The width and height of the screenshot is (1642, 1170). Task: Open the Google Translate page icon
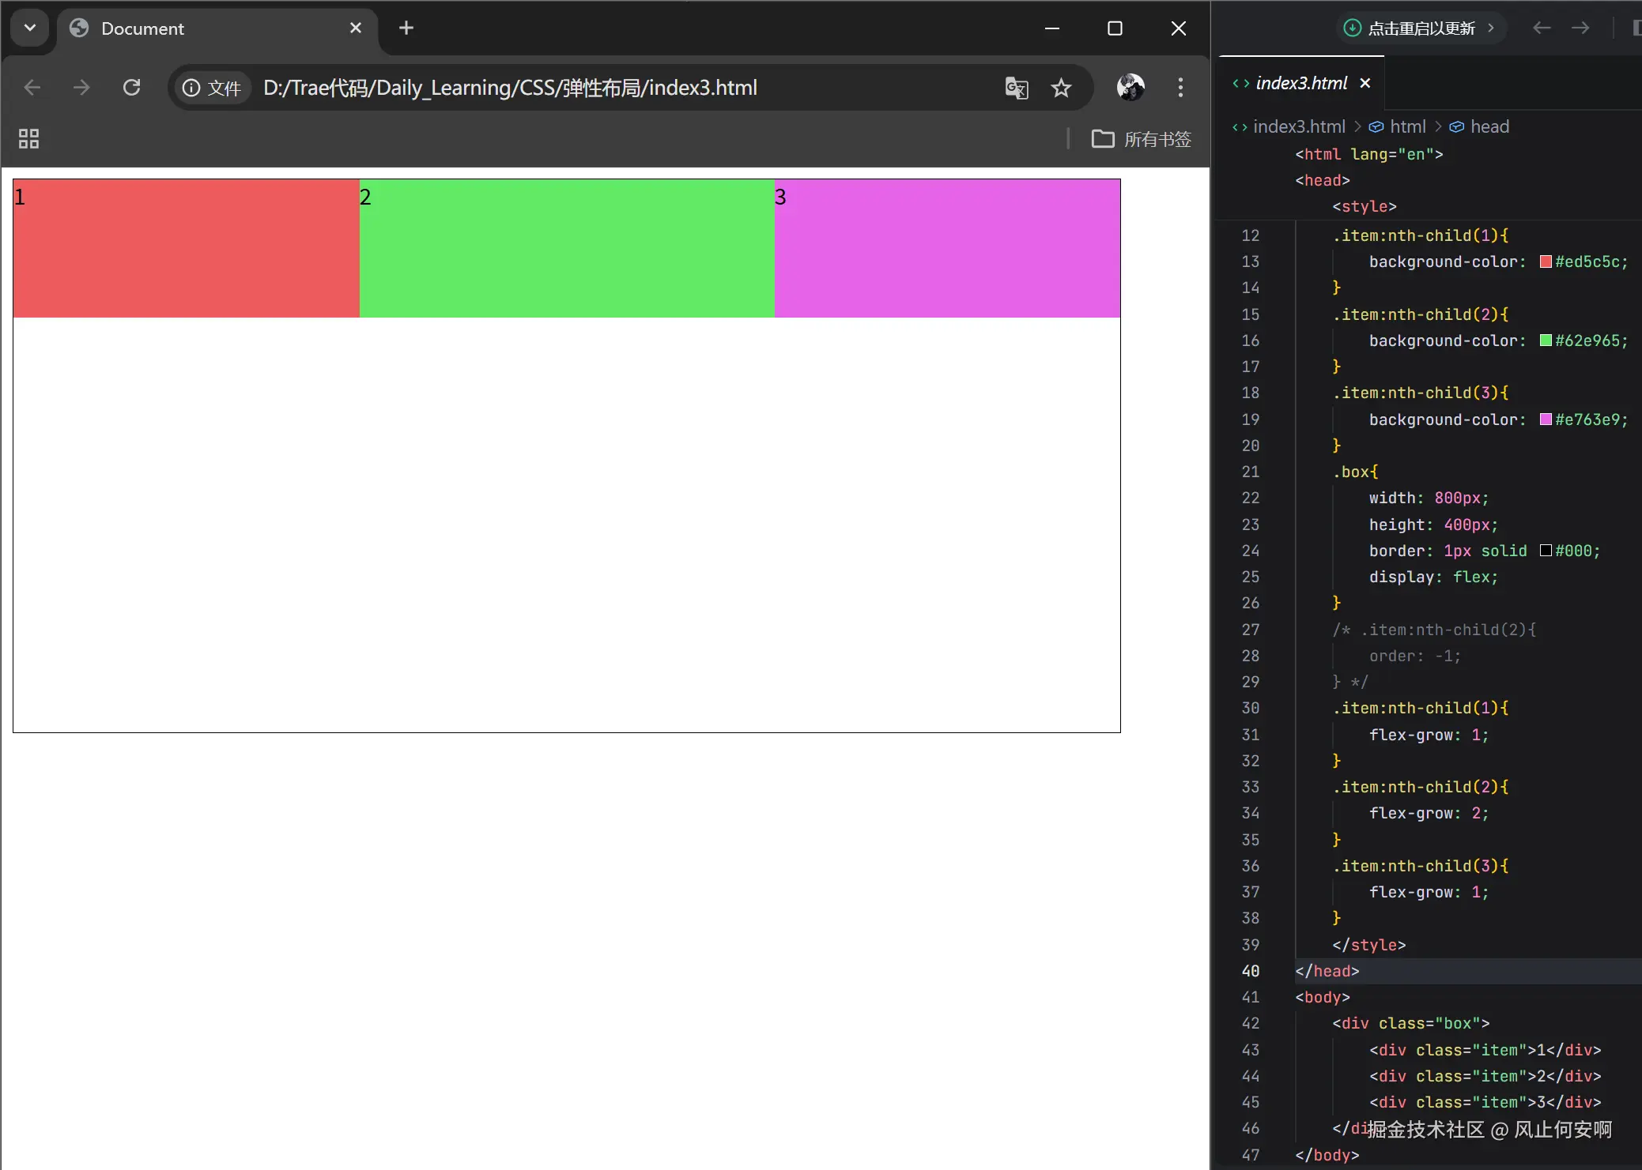1016,87
